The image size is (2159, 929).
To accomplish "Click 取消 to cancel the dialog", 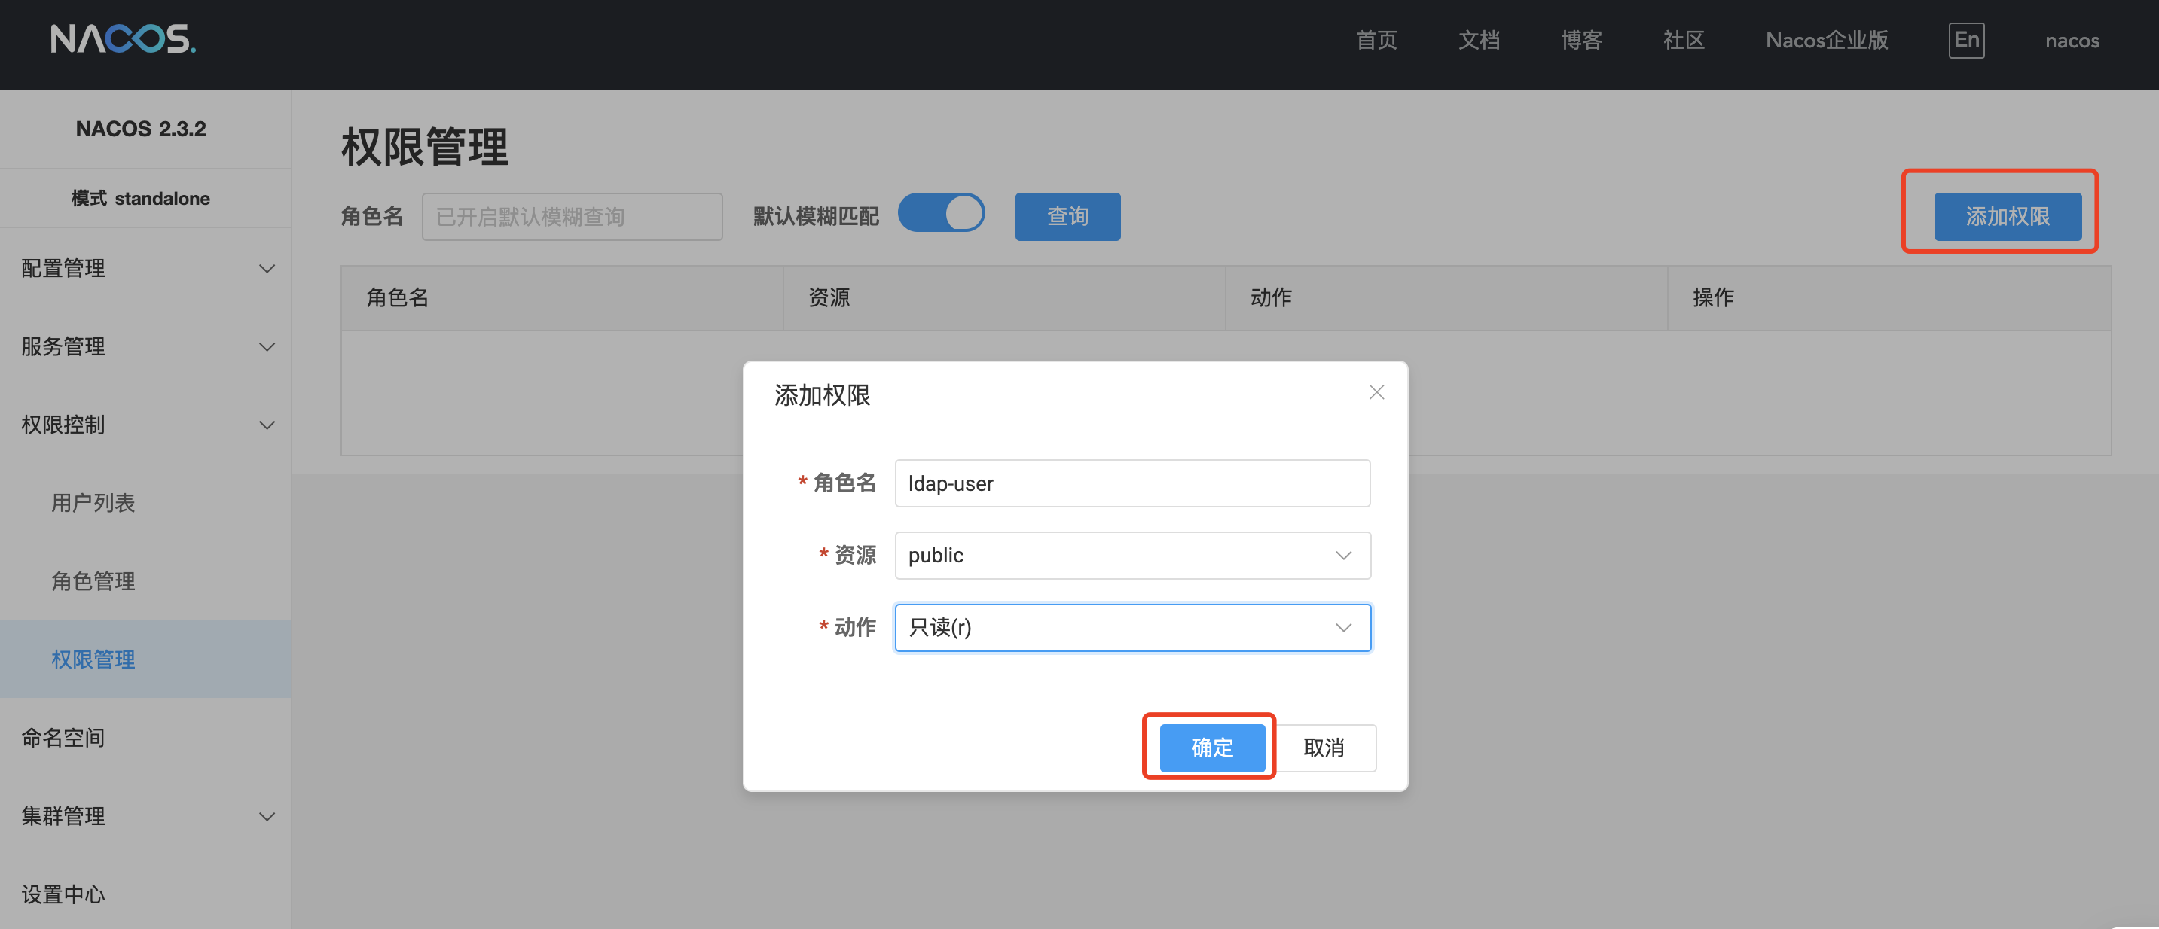I will (x=1324, y=748).
